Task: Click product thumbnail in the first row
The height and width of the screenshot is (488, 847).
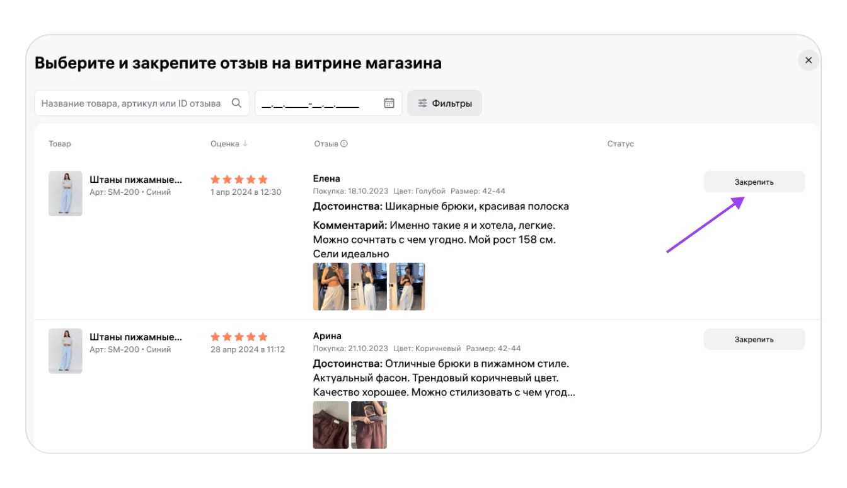Action: (x=66, y=194)
